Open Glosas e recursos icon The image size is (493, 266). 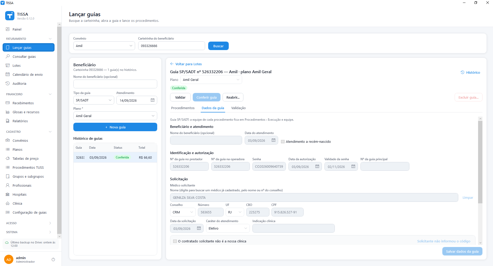coord(8,112)
